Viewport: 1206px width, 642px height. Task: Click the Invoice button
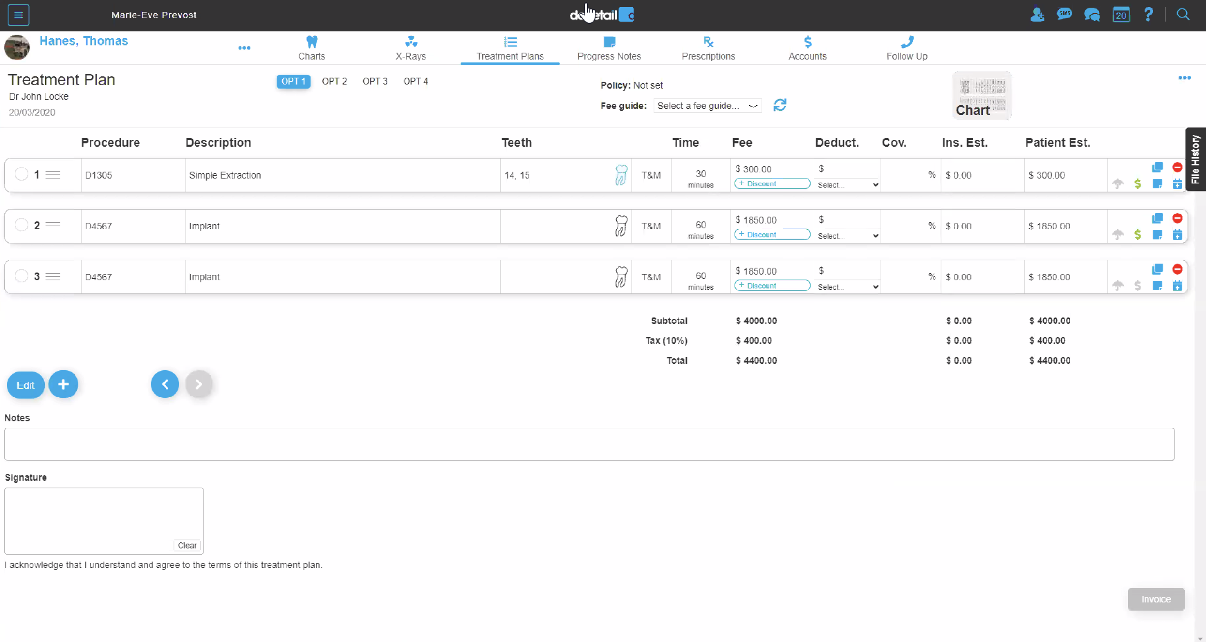click(1156, 598)
